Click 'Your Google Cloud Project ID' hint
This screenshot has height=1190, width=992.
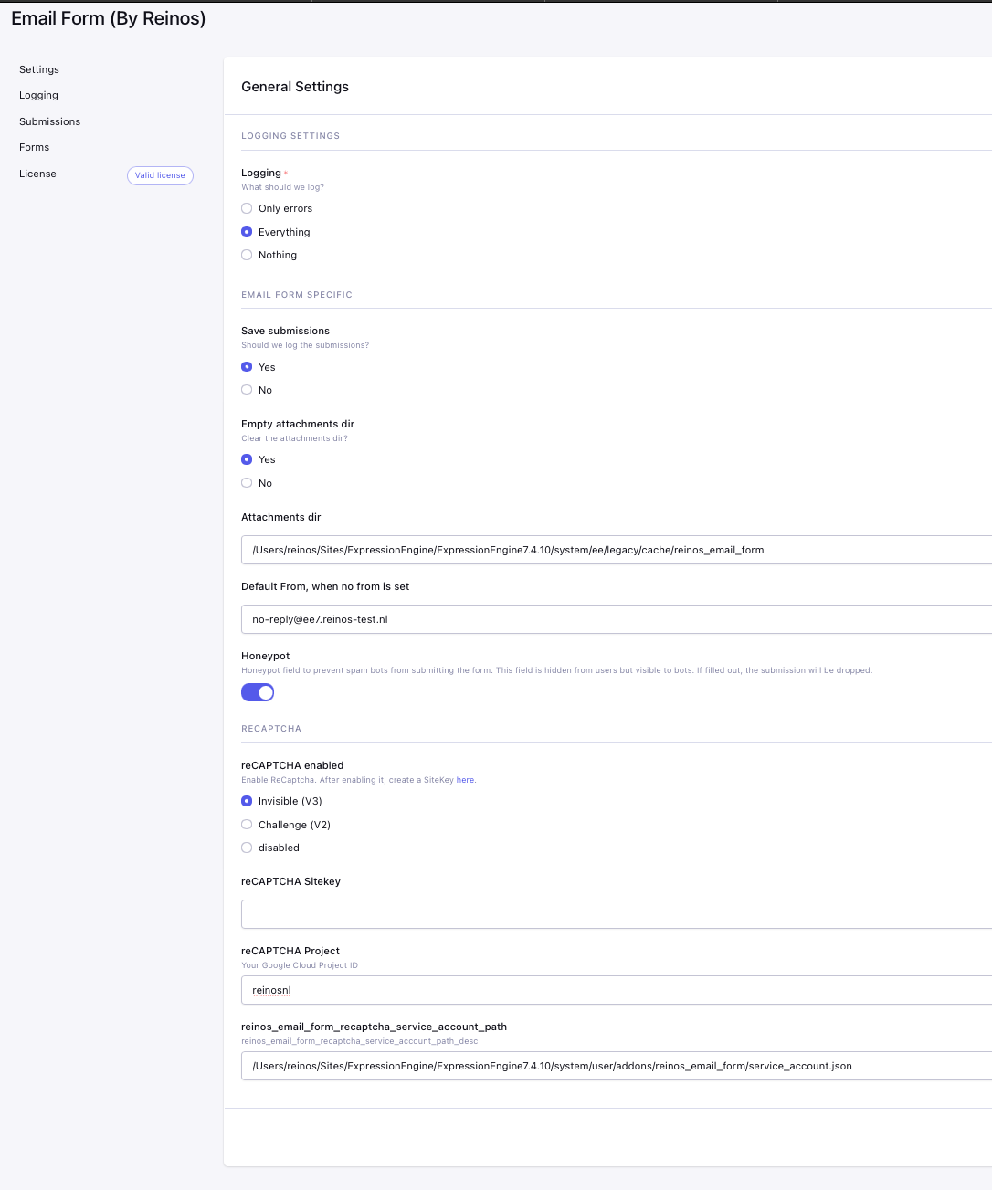click(300, 965)
